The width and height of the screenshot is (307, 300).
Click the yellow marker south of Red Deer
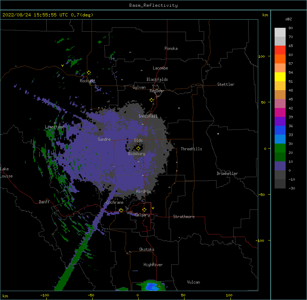point(152,100)
